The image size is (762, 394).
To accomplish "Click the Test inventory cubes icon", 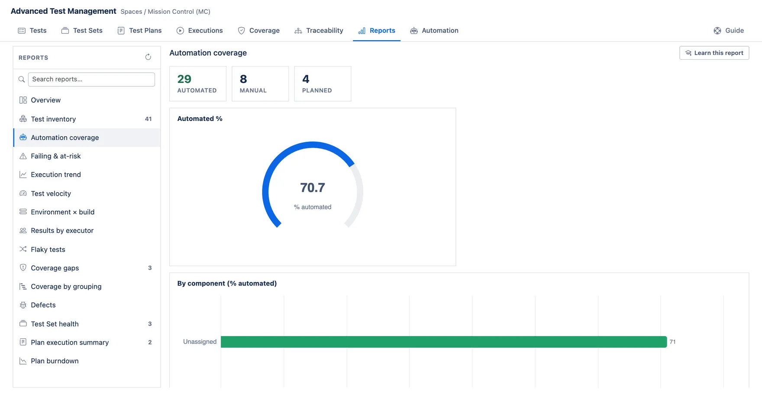I will pyautogui.click(x=23, y=119).
